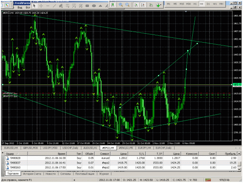Open the #ENQZ2,M5 chart tab
243x183 pixels.
126,148
